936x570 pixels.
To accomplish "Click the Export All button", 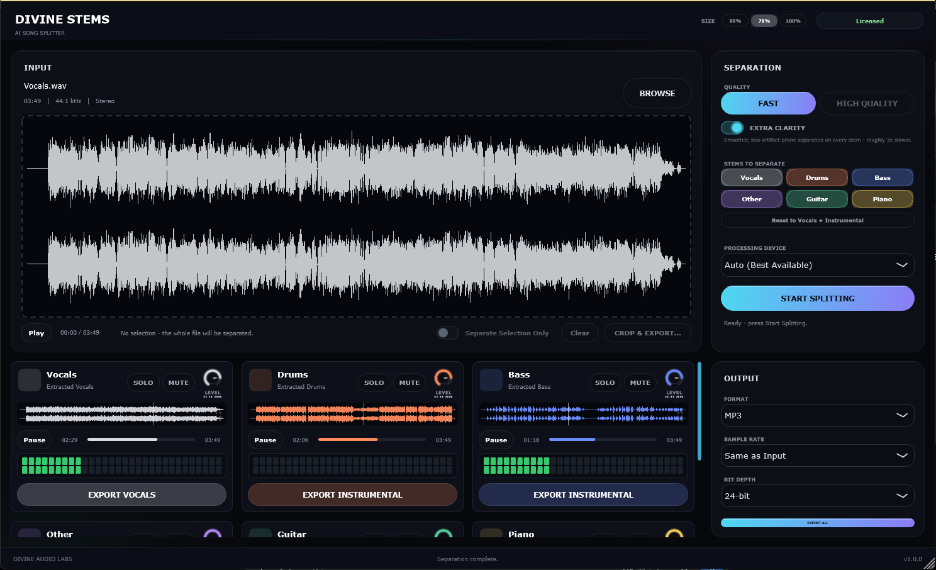I will click(x=818, y=523).
